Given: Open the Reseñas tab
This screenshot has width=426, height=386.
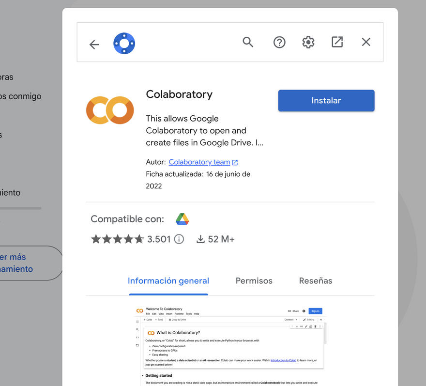Looking at the screenshot, I should pos(316,281).
